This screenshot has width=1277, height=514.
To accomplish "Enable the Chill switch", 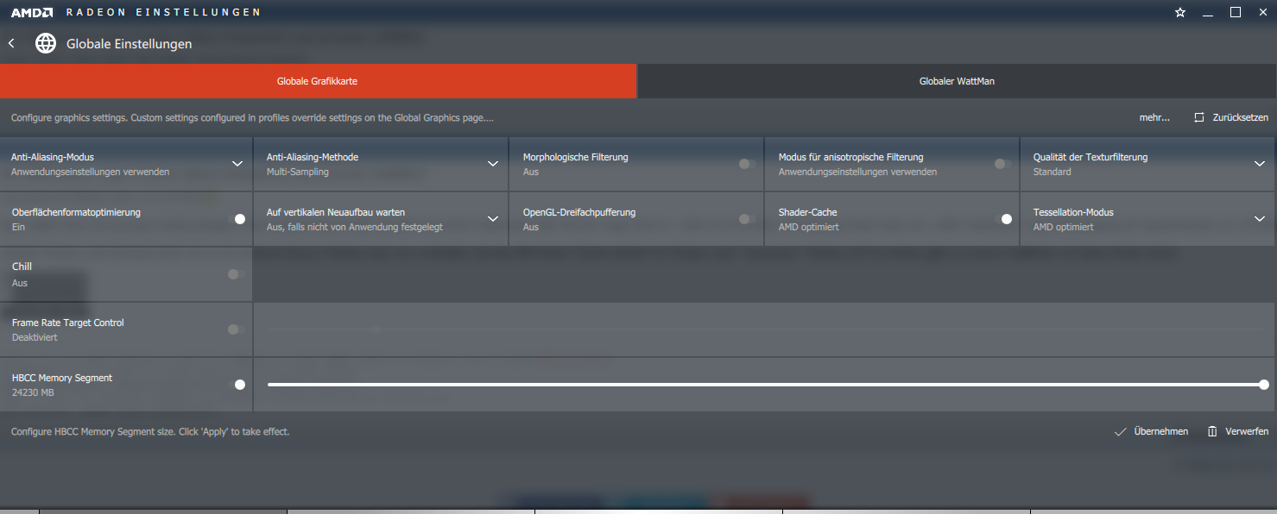I will (x=237, y=274).
